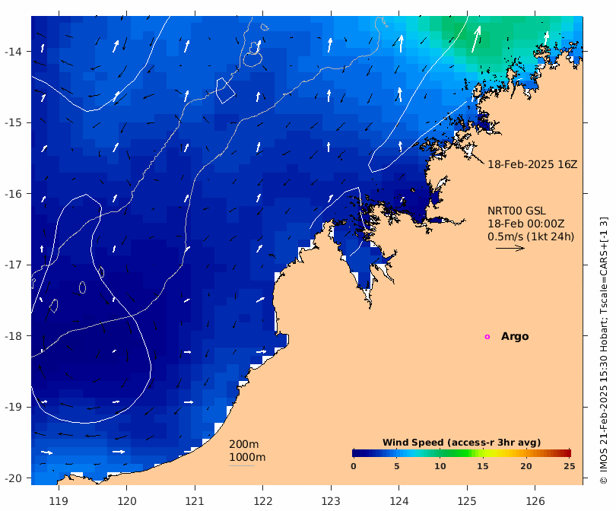Click the colorbar tick label '10'
The height and width of the screenshot is (511, 616).
click(440, 466)
